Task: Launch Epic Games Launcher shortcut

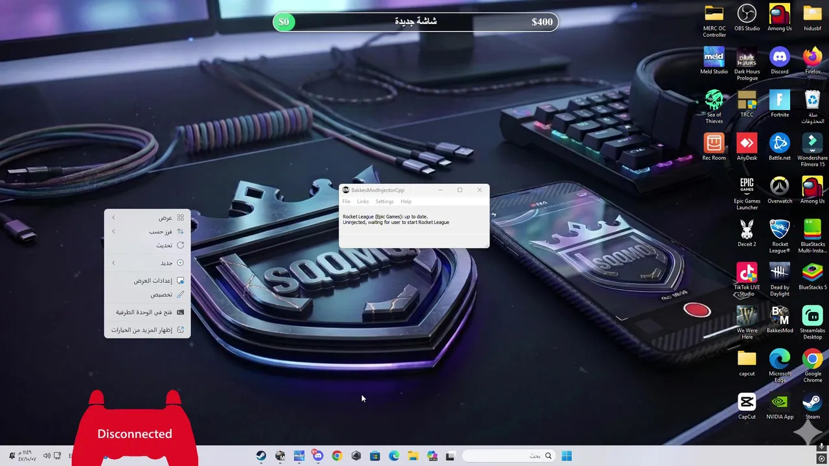Action: tap(747, 194)
